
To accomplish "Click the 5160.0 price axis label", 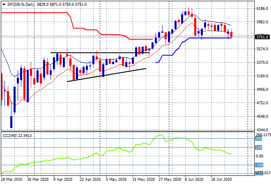I will tap(262, 76).
